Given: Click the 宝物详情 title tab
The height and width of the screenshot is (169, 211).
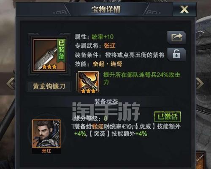Looking at the screenshot, I should tap(106, 10).
